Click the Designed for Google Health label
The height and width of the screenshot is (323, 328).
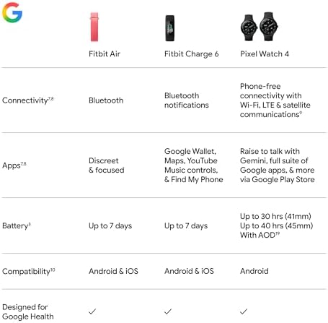pyautogui.click(x=28, y=311)
